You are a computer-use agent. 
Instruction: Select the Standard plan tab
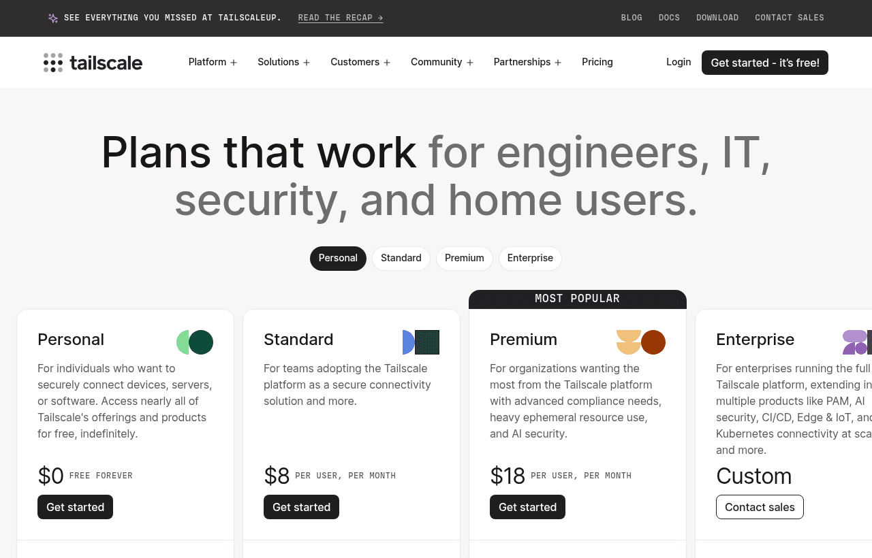401,259
